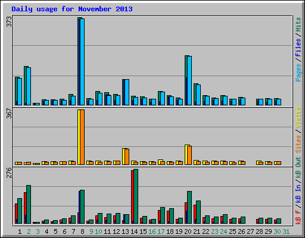Select day 19 on the x-axis
The width and height of the screenshot is (305, 238).
click(x=179, y=231)
